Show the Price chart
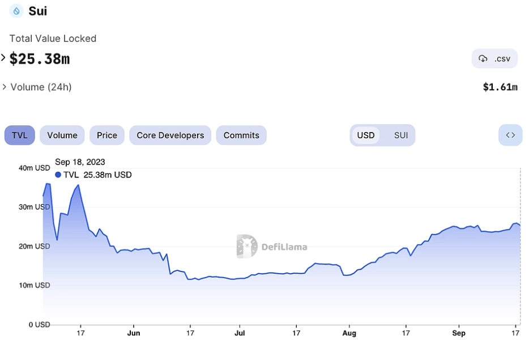The width and height of the screenshot is (529, 340). 107,135
